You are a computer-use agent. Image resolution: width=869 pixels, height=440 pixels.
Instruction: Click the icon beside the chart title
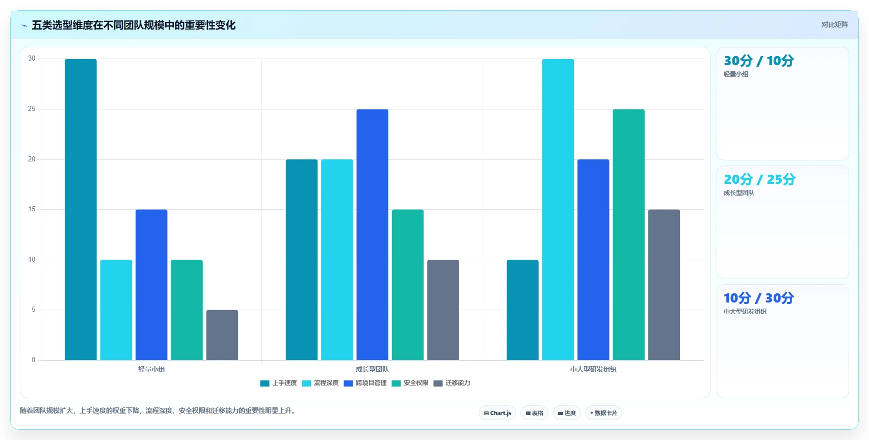(x=24, y=25)
